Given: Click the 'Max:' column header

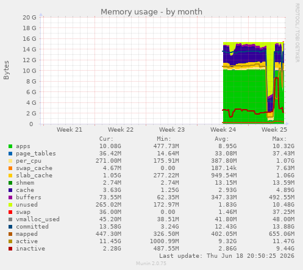Looking at the screenshot, I should (279, 139).
